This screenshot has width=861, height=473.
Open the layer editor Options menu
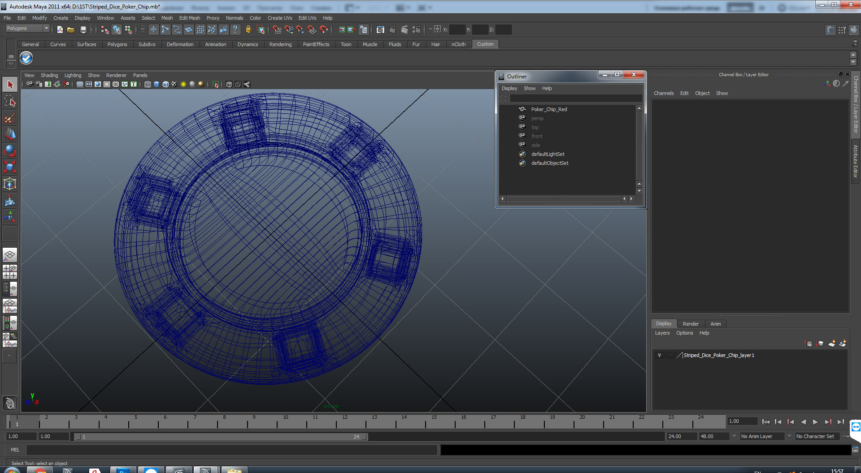[x=684, y=333]
